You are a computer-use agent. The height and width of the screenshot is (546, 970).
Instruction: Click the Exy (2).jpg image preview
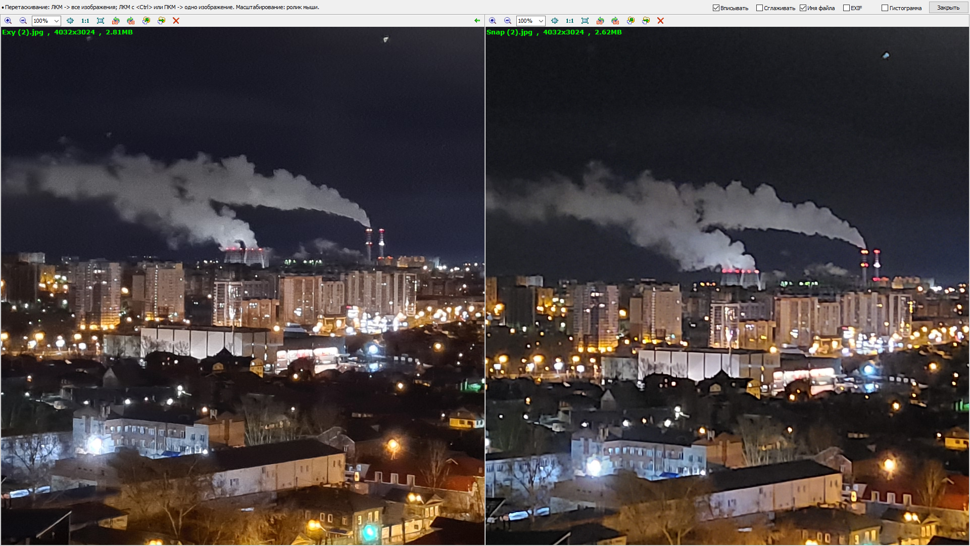(243, 286)
